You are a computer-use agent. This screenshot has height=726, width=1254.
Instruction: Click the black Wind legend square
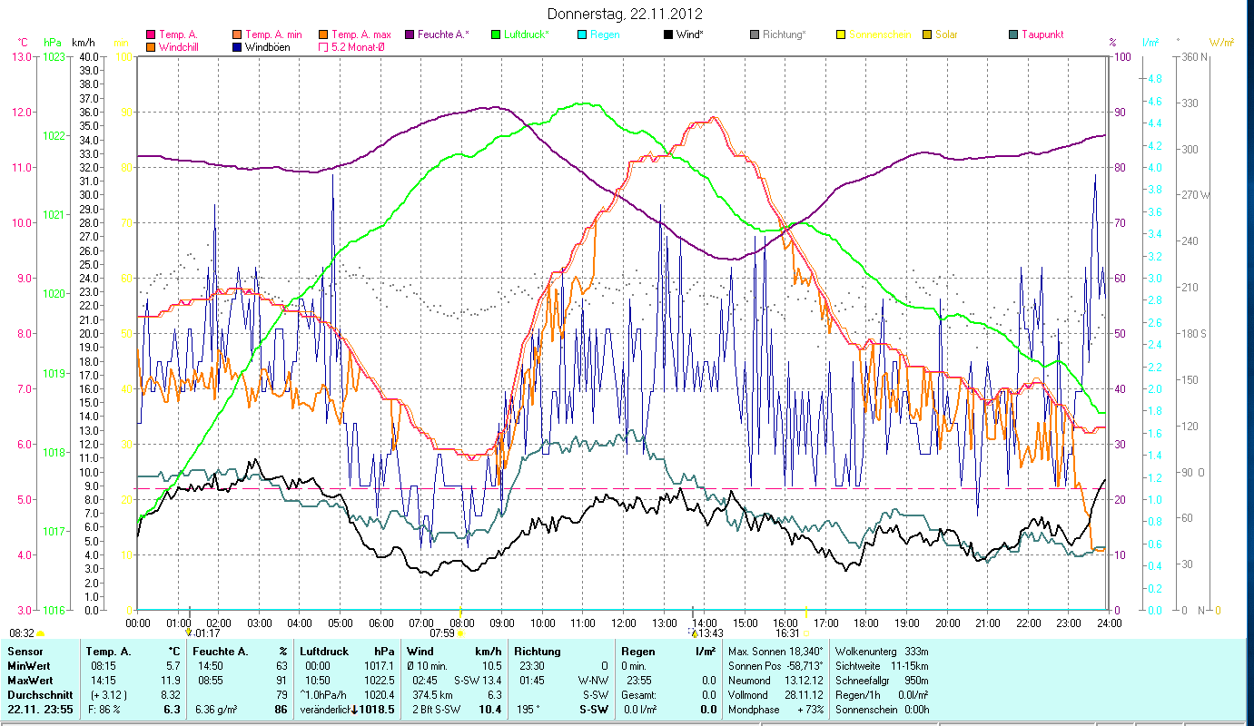(x=667, y=35)
